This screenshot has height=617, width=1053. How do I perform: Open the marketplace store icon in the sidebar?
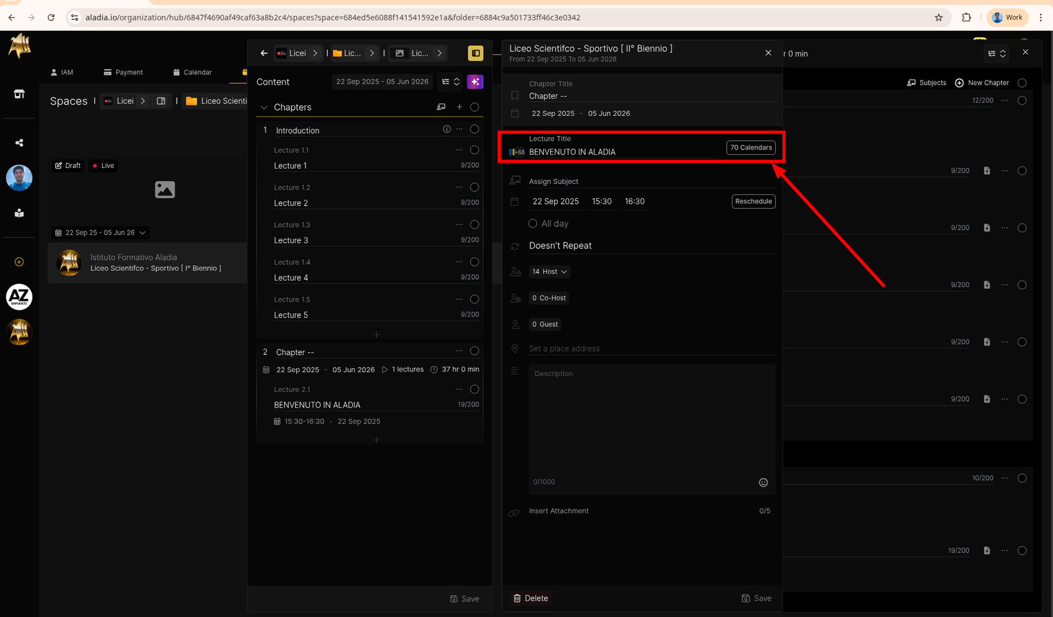[19, 94]
